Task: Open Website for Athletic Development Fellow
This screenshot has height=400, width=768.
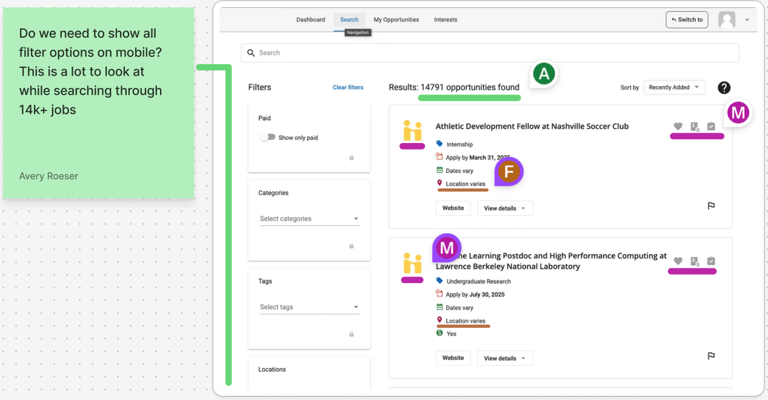Action: click(x=453, y=208)
